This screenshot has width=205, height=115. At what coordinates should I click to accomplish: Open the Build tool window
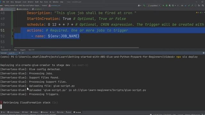[69, 112]
